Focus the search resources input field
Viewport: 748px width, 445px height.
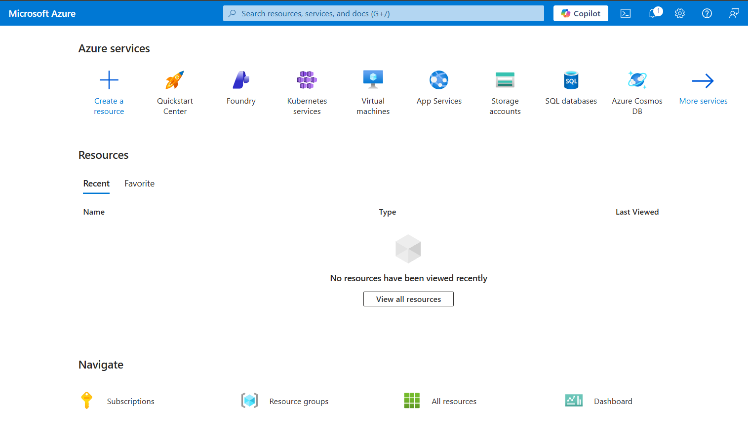[384, 13]
